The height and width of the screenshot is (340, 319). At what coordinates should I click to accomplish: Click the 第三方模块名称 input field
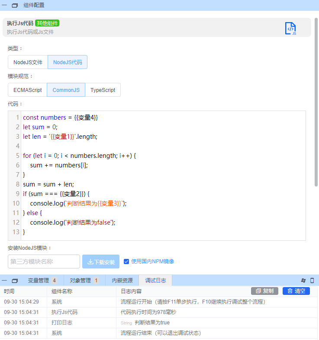pyautogui.click(x=44, y=262)
